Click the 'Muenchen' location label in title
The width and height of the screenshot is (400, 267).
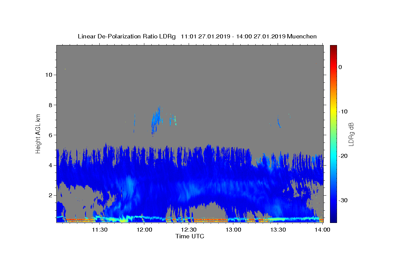pos(302,36)
